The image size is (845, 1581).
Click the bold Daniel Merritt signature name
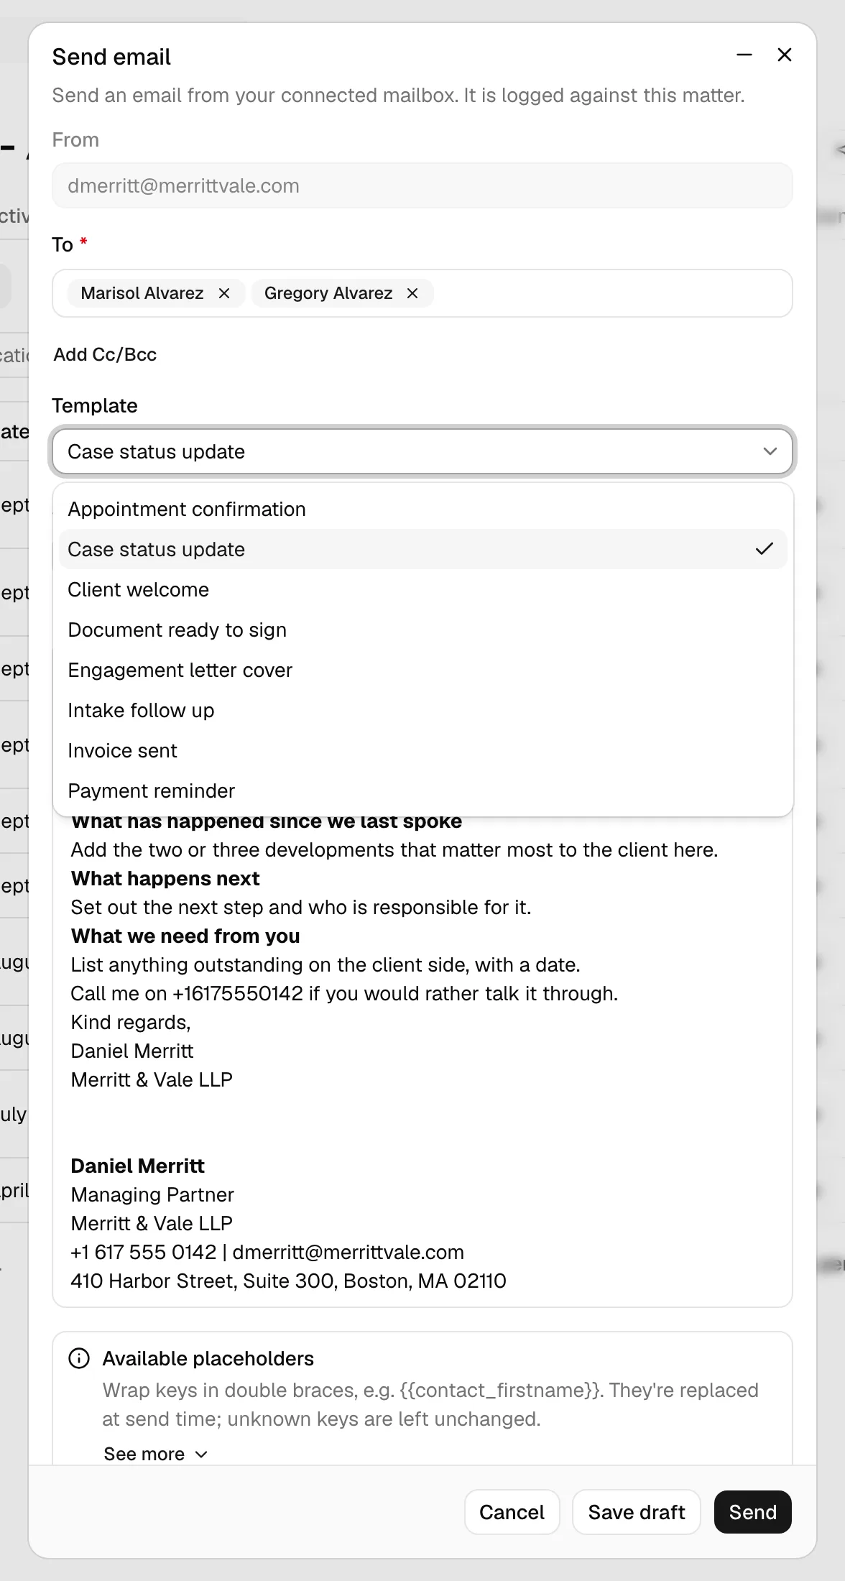point(138,1166)
